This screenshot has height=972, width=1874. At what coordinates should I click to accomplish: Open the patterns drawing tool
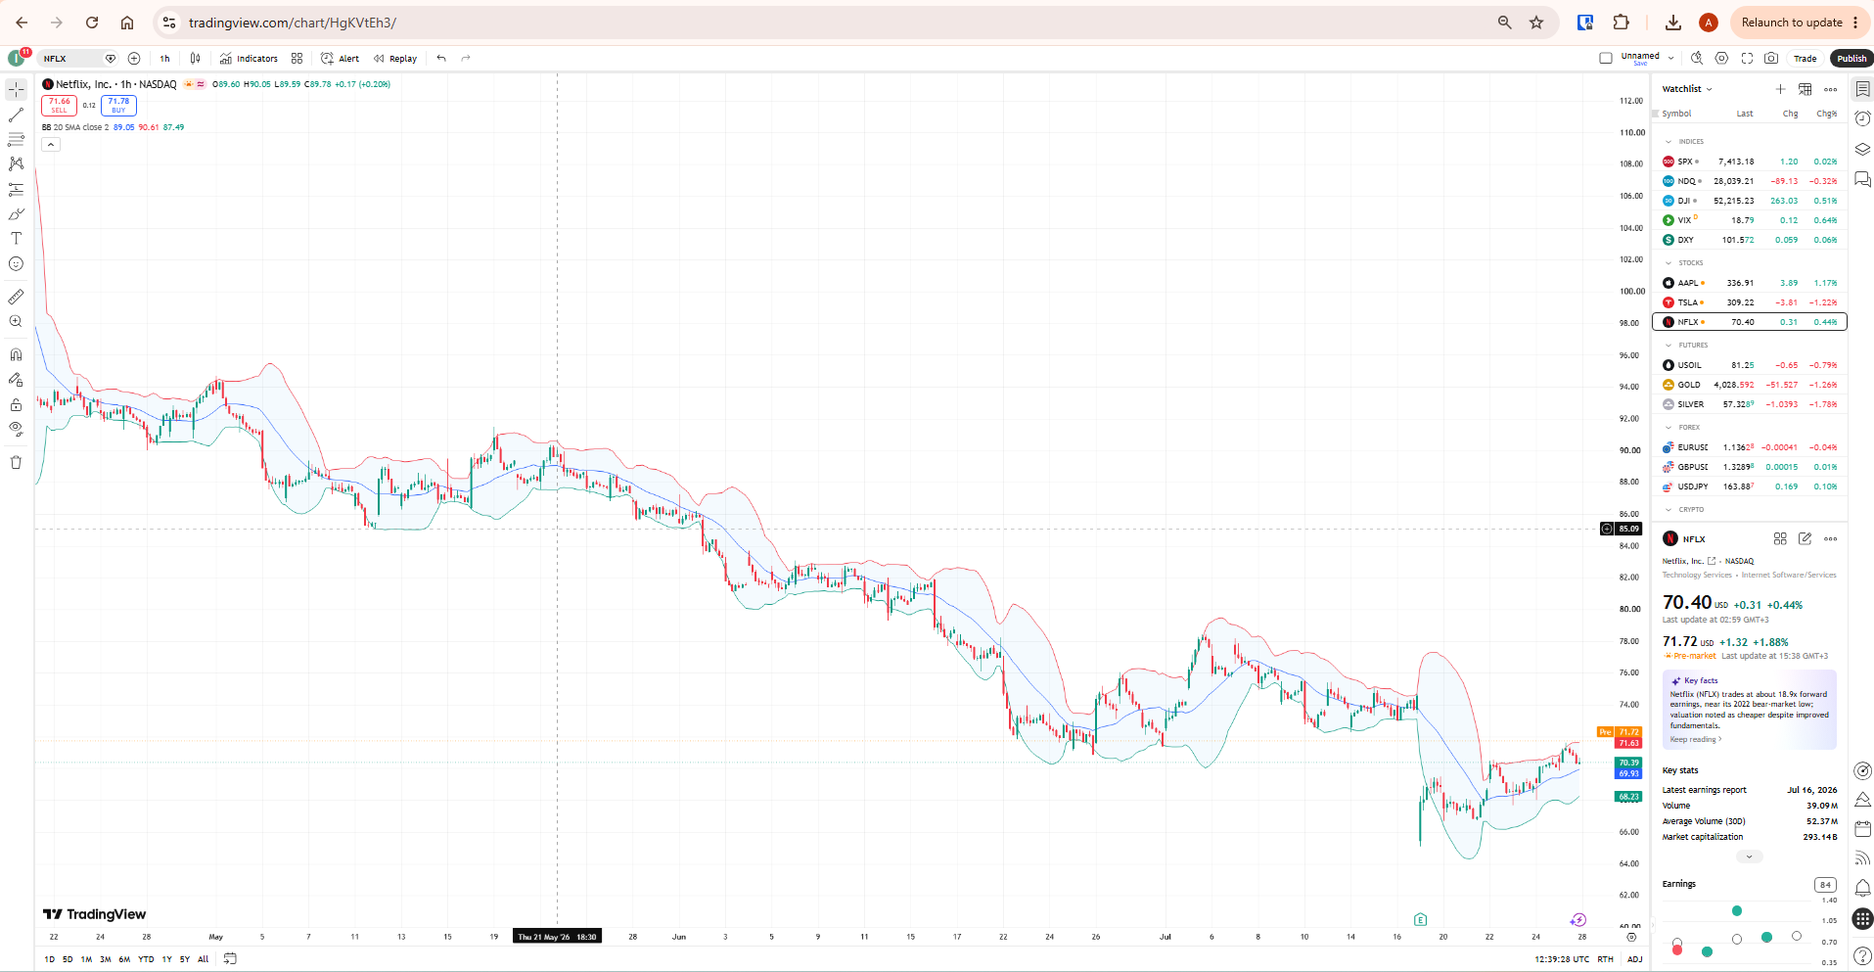point(16,164)
